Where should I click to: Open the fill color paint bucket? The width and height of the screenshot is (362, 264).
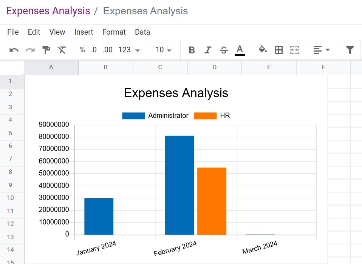pos(263,49)
